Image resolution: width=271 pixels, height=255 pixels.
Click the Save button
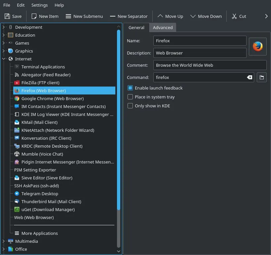[x=13, y=16]
